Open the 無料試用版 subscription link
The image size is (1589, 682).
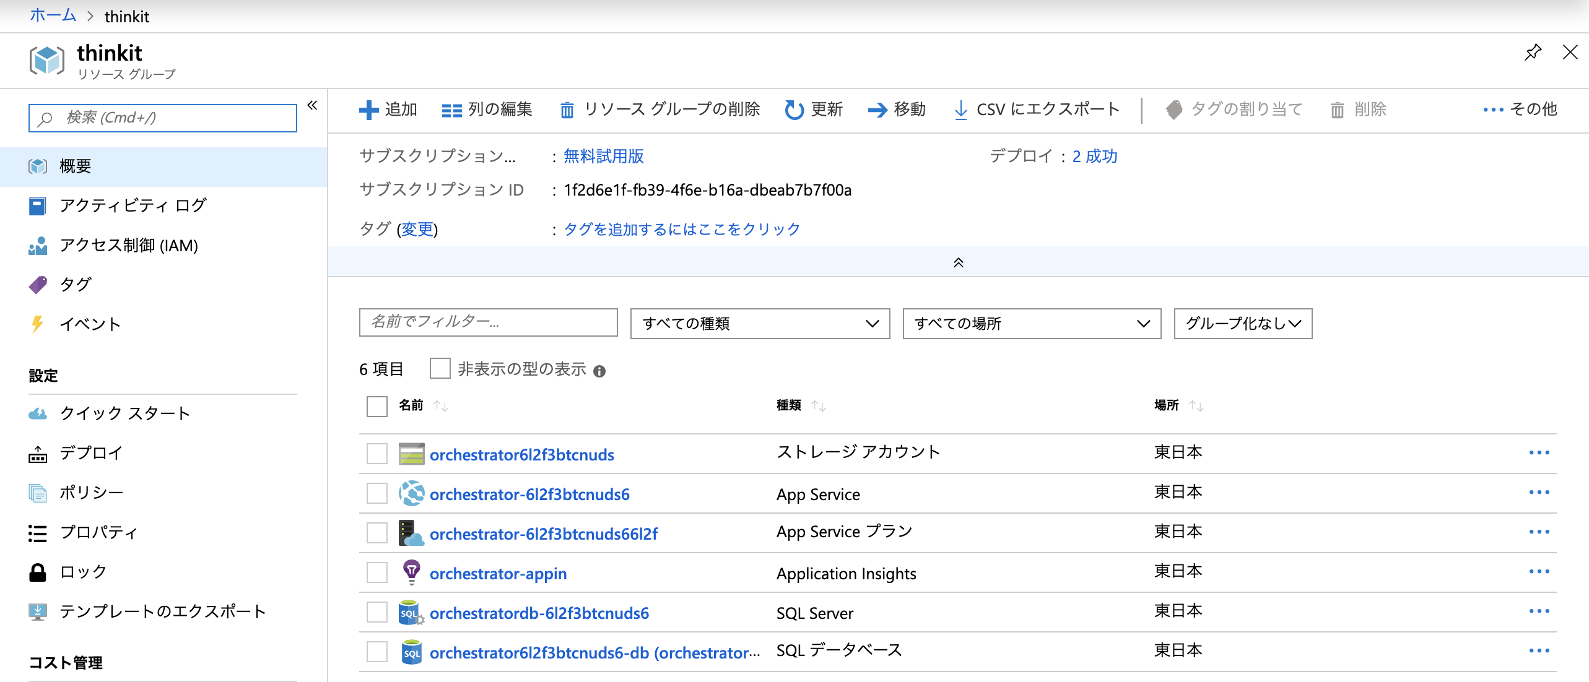click(604, 156)
